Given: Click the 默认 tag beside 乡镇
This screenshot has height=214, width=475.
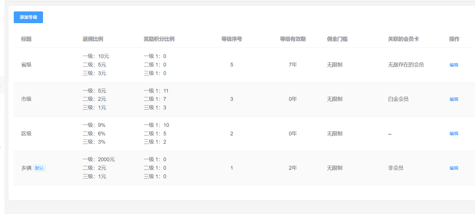Looking at the screenshot, I should pos(39,168).
